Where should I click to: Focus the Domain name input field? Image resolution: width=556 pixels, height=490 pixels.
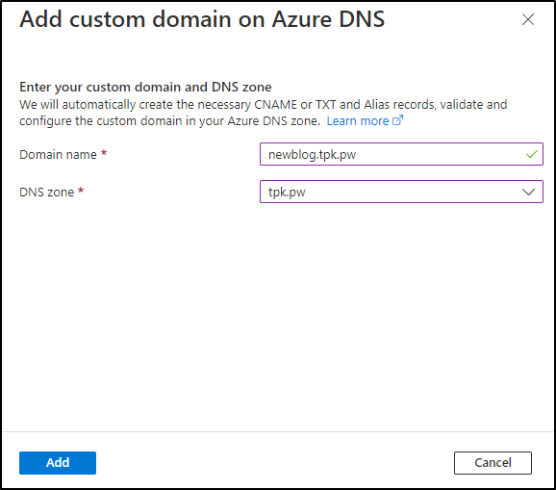pos(401,154)
